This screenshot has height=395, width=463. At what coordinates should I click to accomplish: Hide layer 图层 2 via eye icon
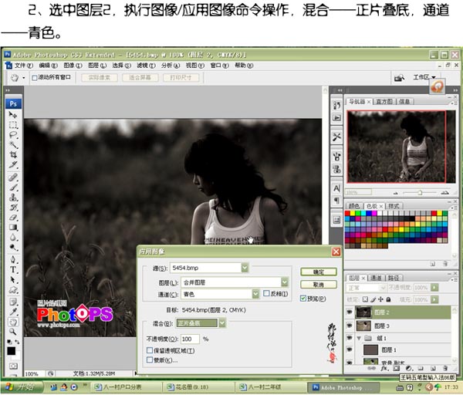point(350,312)
